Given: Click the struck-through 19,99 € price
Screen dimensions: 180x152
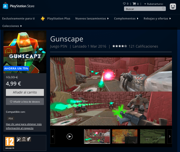Looking at the screenshot, I should tap(12, 77).
